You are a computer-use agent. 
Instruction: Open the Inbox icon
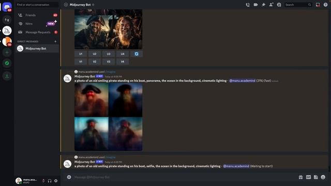[x=318, y=5]
